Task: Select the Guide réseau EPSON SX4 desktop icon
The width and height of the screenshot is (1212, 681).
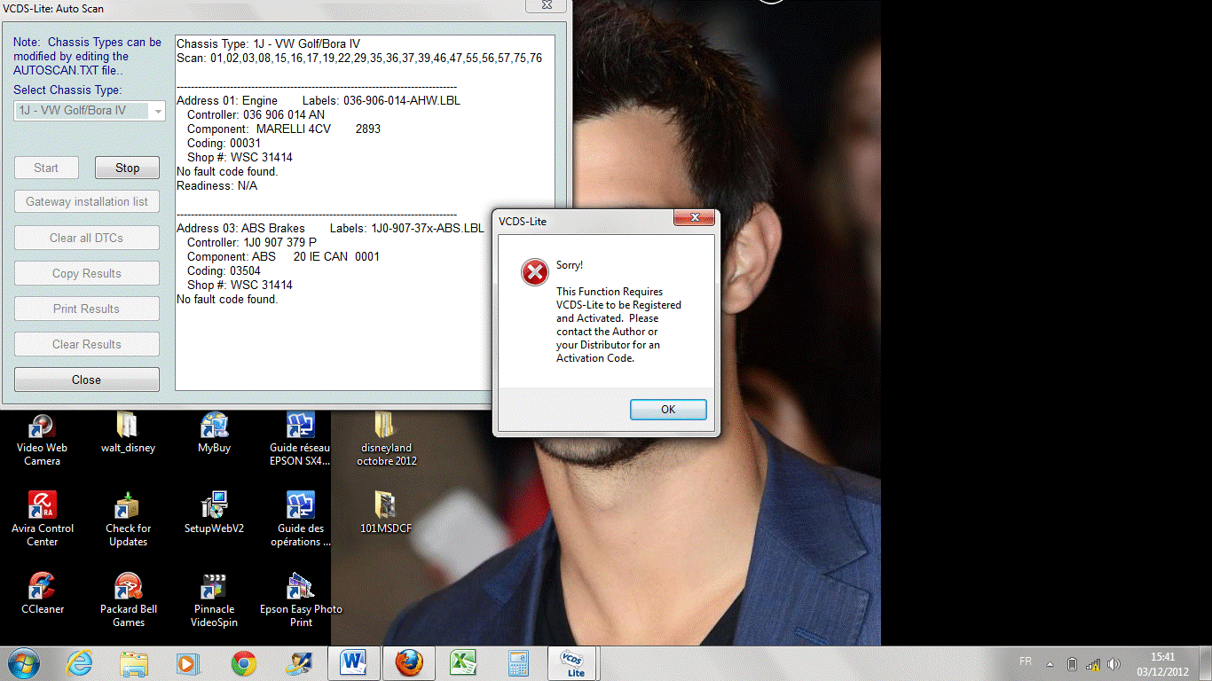Action: (300, 439)
